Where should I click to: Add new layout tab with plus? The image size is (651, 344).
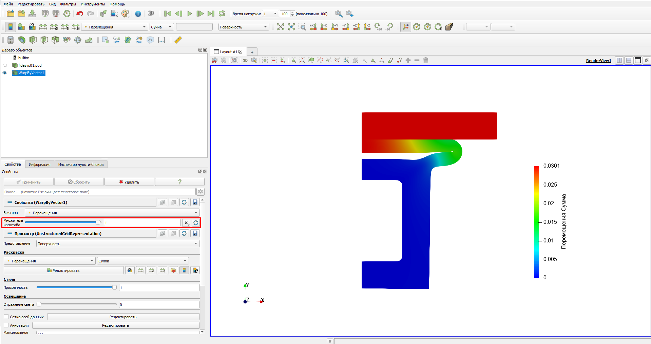tap(252, 52)
